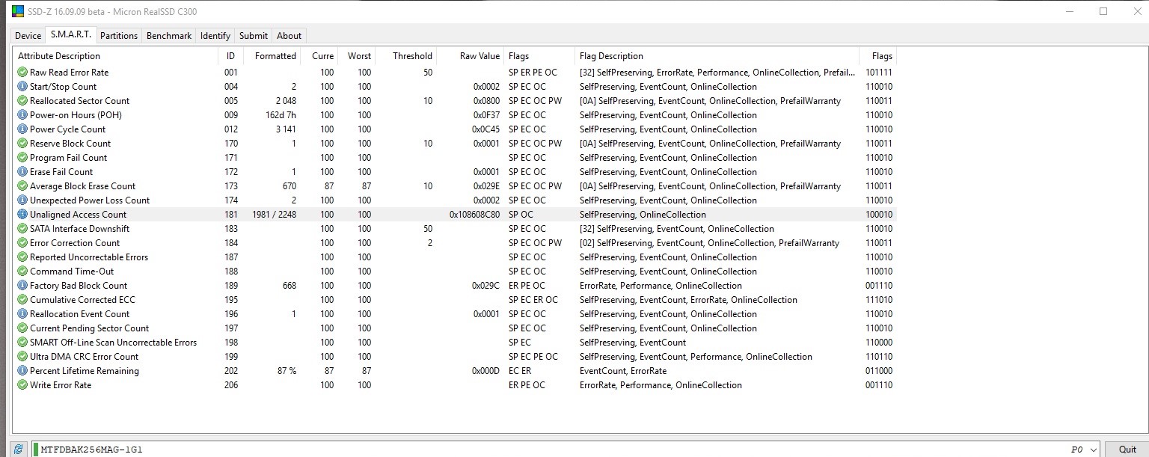Click info icon for Start/Stop Count
Viewport: 1149px width, 457px height.
(22, 87)
